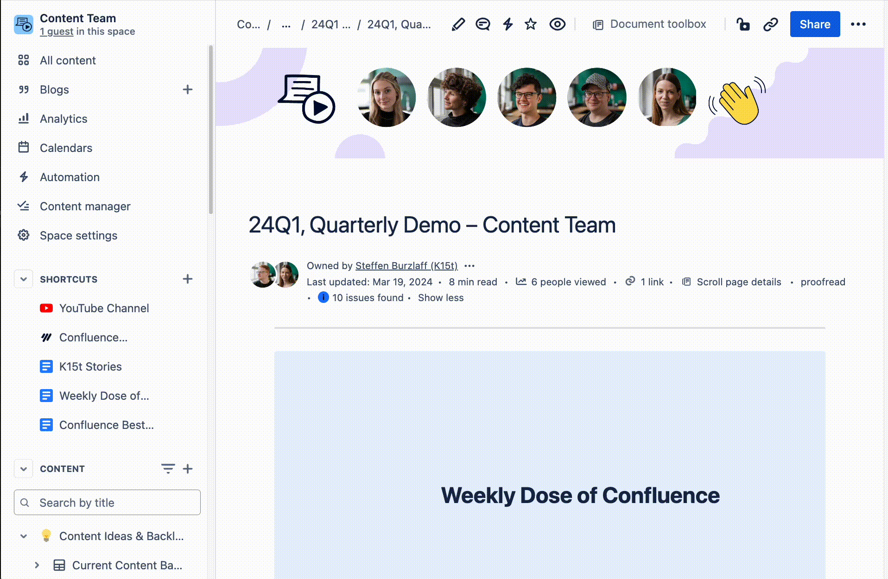Click the 1 link byline item

645,282
